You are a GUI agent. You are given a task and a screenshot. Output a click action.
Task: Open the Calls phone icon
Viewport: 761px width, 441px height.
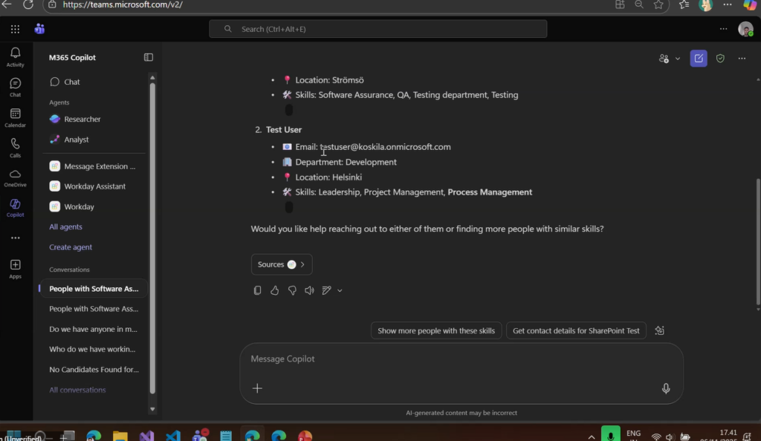(15, 148)
